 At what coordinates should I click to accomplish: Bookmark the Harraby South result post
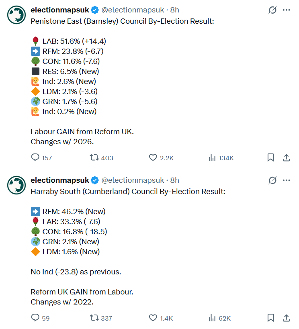tap(270, 318)
